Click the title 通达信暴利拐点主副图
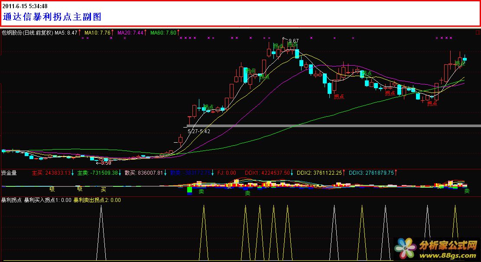This screenshot has width=481, height=262. pyautogui.click(x=52, y=16)
